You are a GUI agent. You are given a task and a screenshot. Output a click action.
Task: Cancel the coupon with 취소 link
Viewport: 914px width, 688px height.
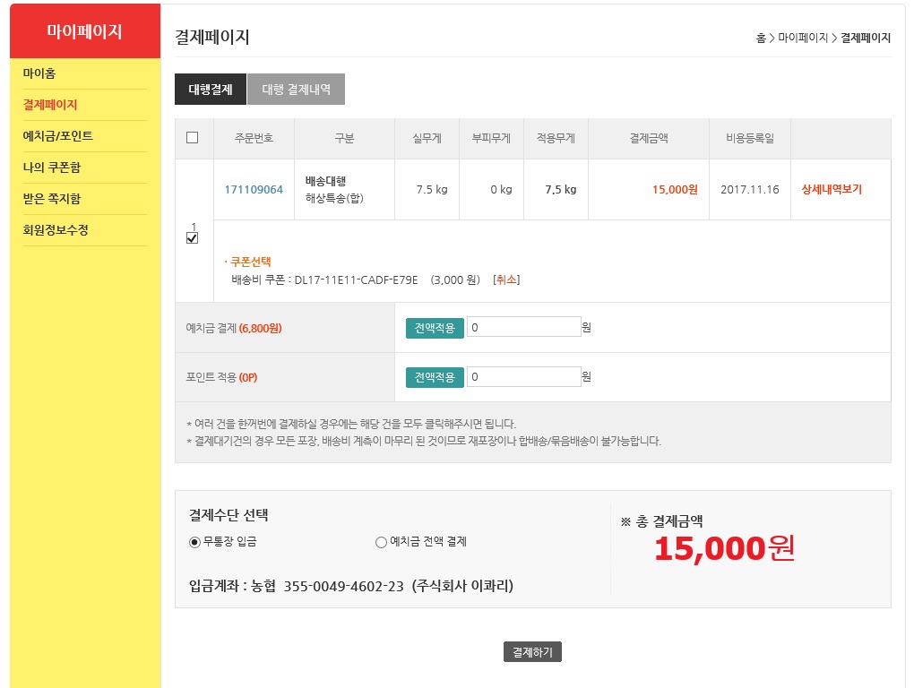coord(506,279)
